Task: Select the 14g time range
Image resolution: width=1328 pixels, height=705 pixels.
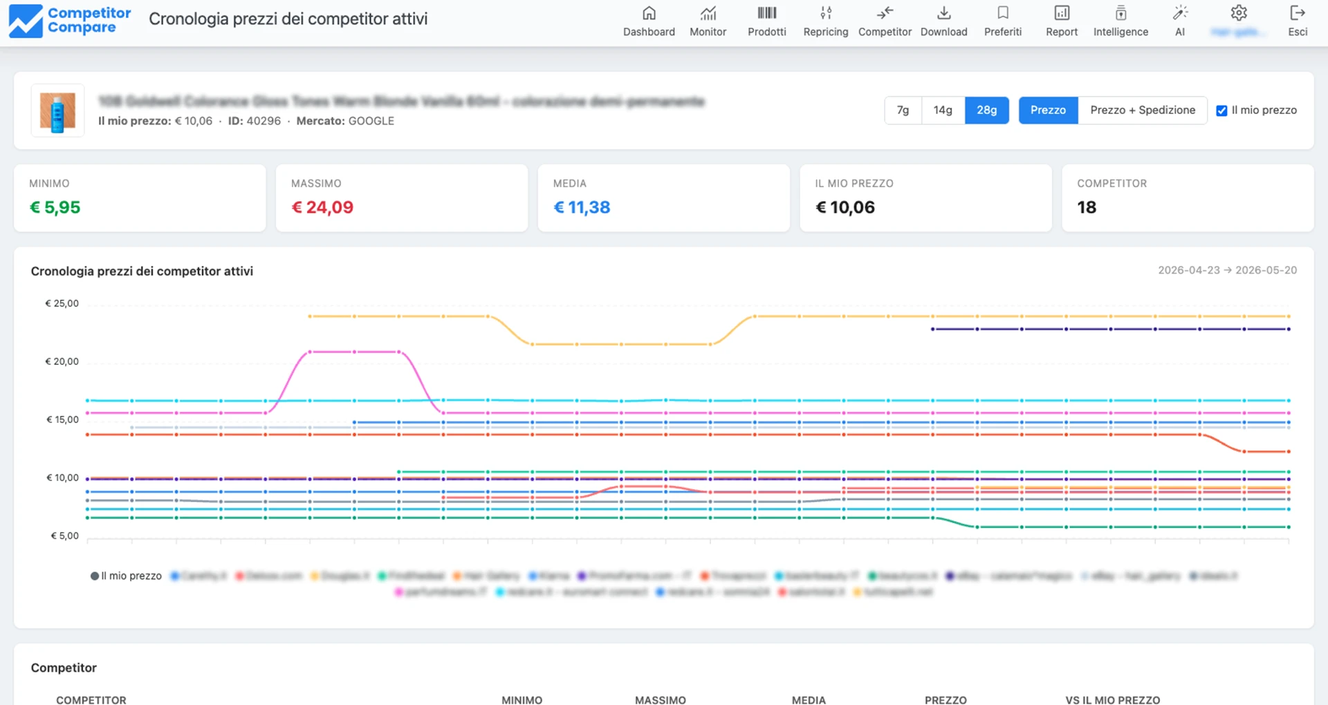Action: pyautogui.click(x=943, y=110)
